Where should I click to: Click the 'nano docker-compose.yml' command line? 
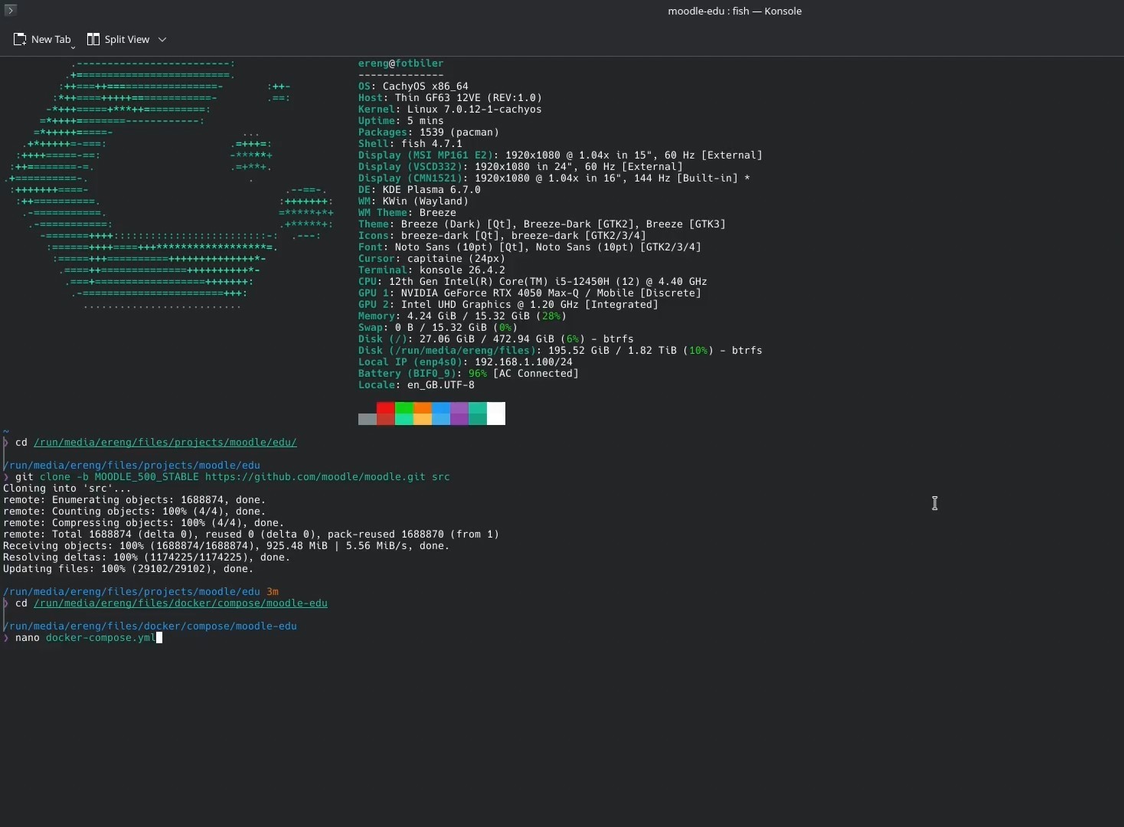(86, 637)
